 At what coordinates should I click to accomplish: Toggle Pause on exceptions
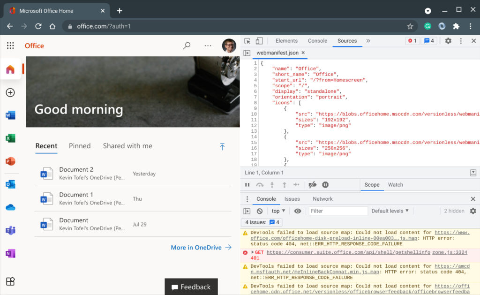(x=325, y=185)
